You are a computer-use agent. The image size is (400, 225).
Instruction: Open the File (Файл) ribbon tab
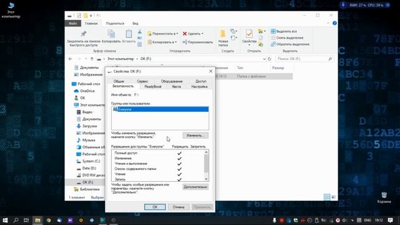tap(72, 23)
